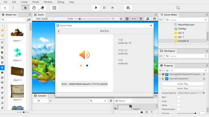This screenshot has height=117, width=209.
Task: Click the Pause button in toolbar
Action: pyautogui.click(x=104, y=8)
